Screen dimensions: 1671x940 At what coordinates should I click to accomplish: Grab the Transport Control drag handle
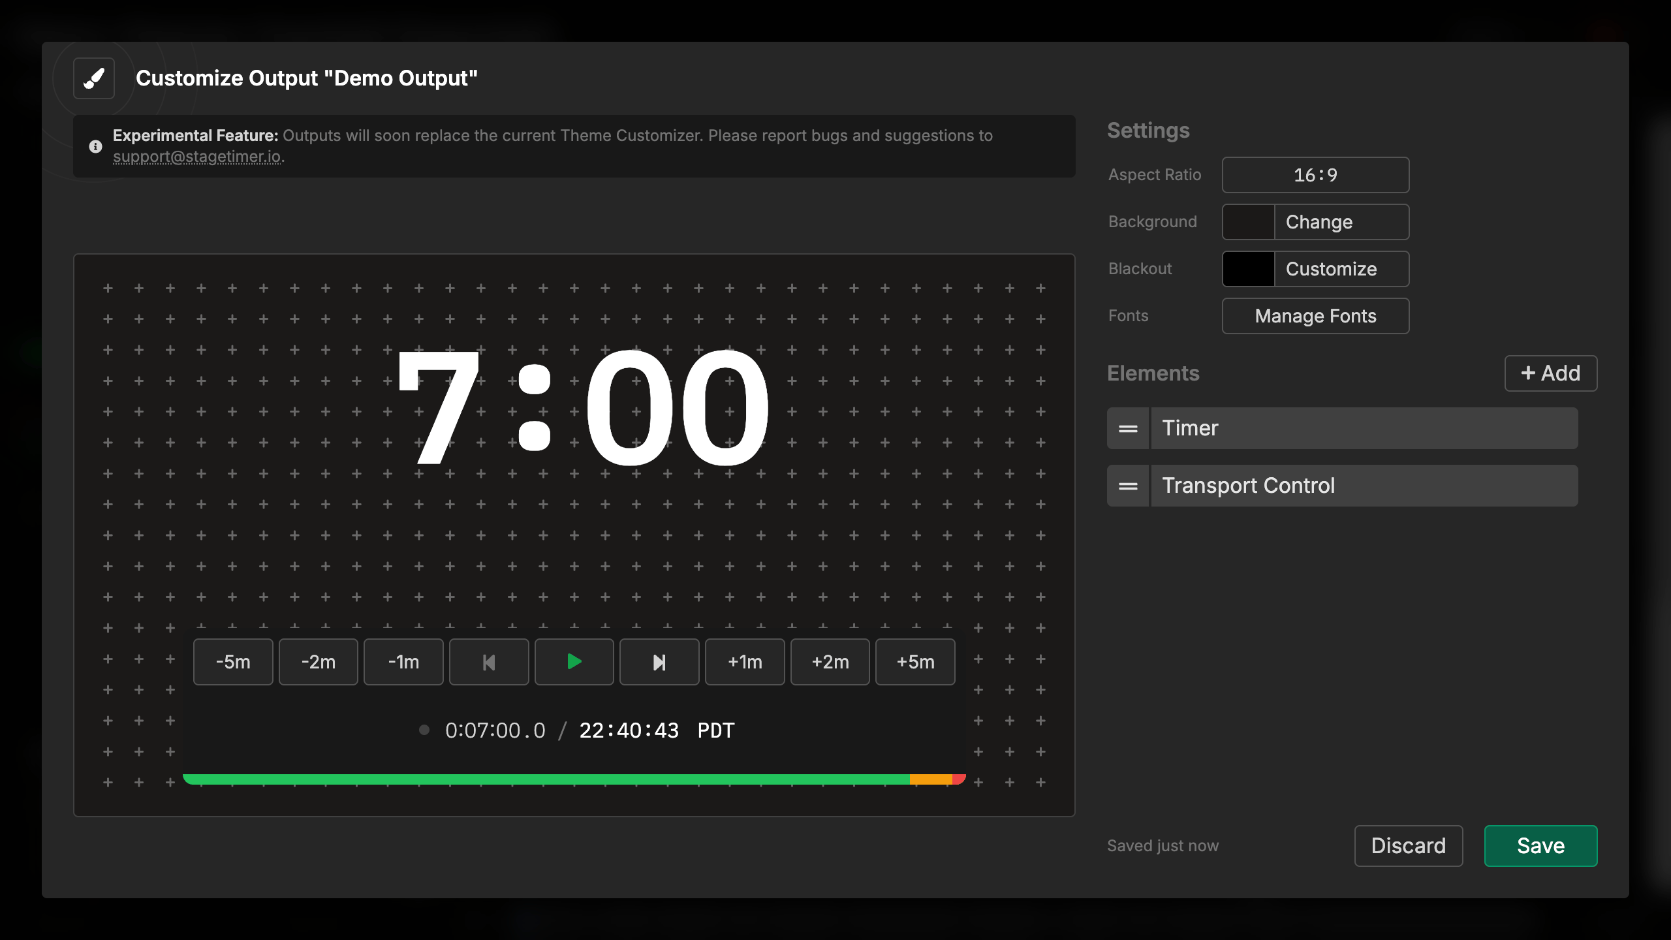pos(1128,486)
